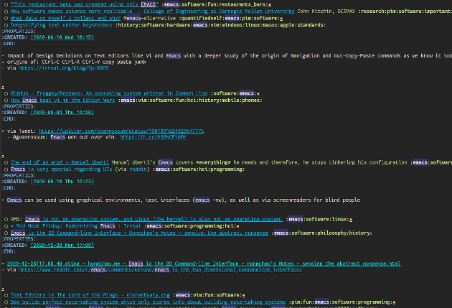Click the ':emacs:software:fun:restaurants_bars:' tags
Viewport: 452px width, 308px height.
tap(215, 4)
